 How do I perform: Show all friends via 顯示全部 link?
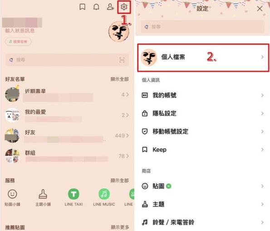(x=119, y=79)
